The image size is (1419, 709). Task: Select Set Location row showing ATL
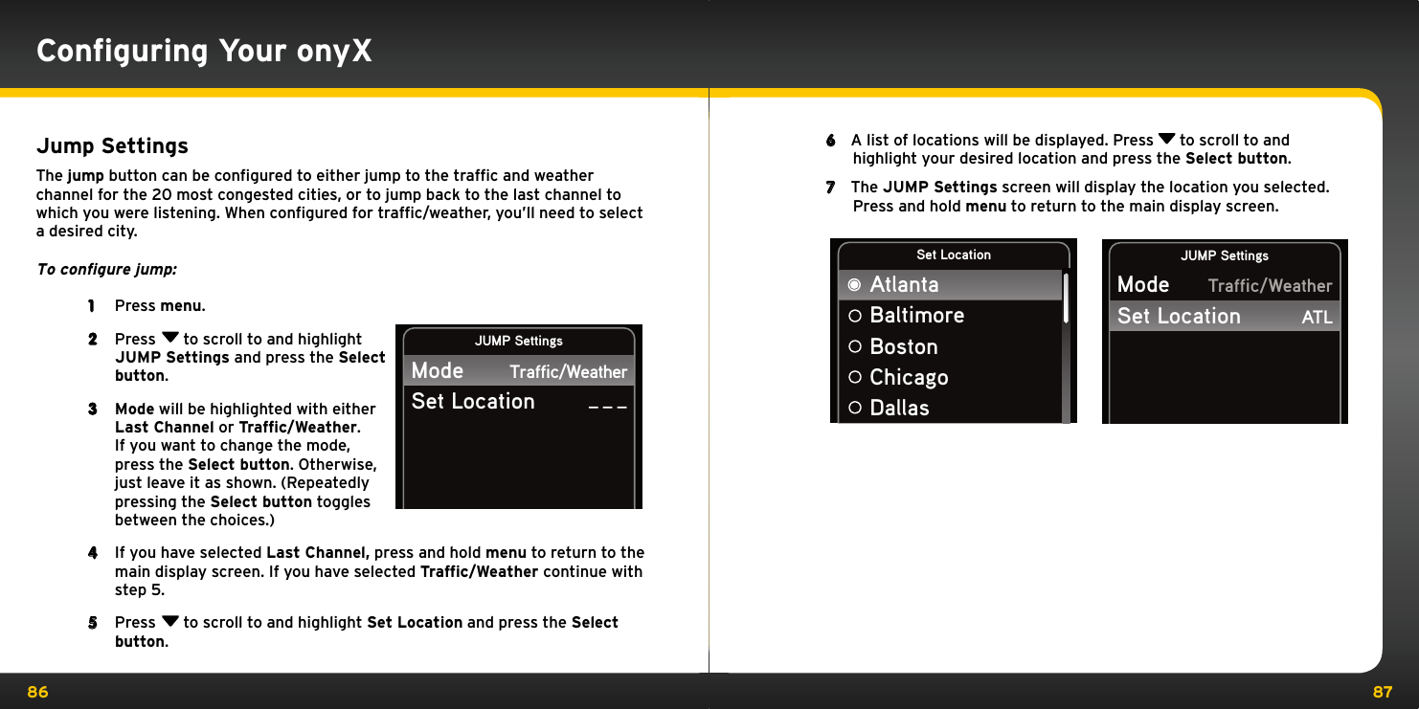(x=1225, y=316)
